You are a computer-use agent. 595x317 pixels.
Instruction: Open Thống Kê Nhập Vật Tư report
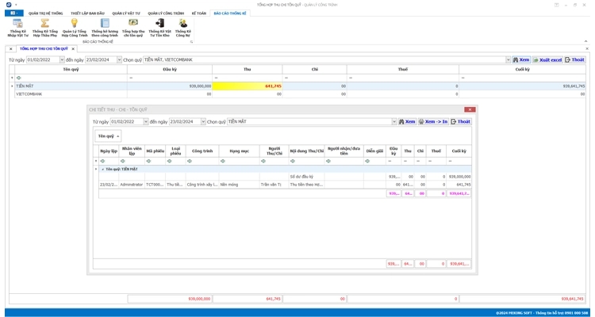point(17,27)
